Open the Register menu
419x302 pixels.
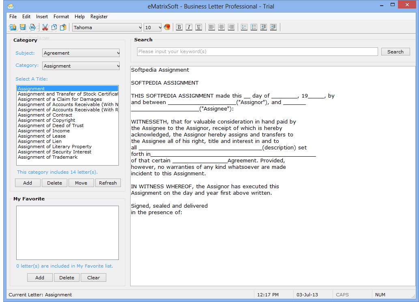tap(99, 17)
